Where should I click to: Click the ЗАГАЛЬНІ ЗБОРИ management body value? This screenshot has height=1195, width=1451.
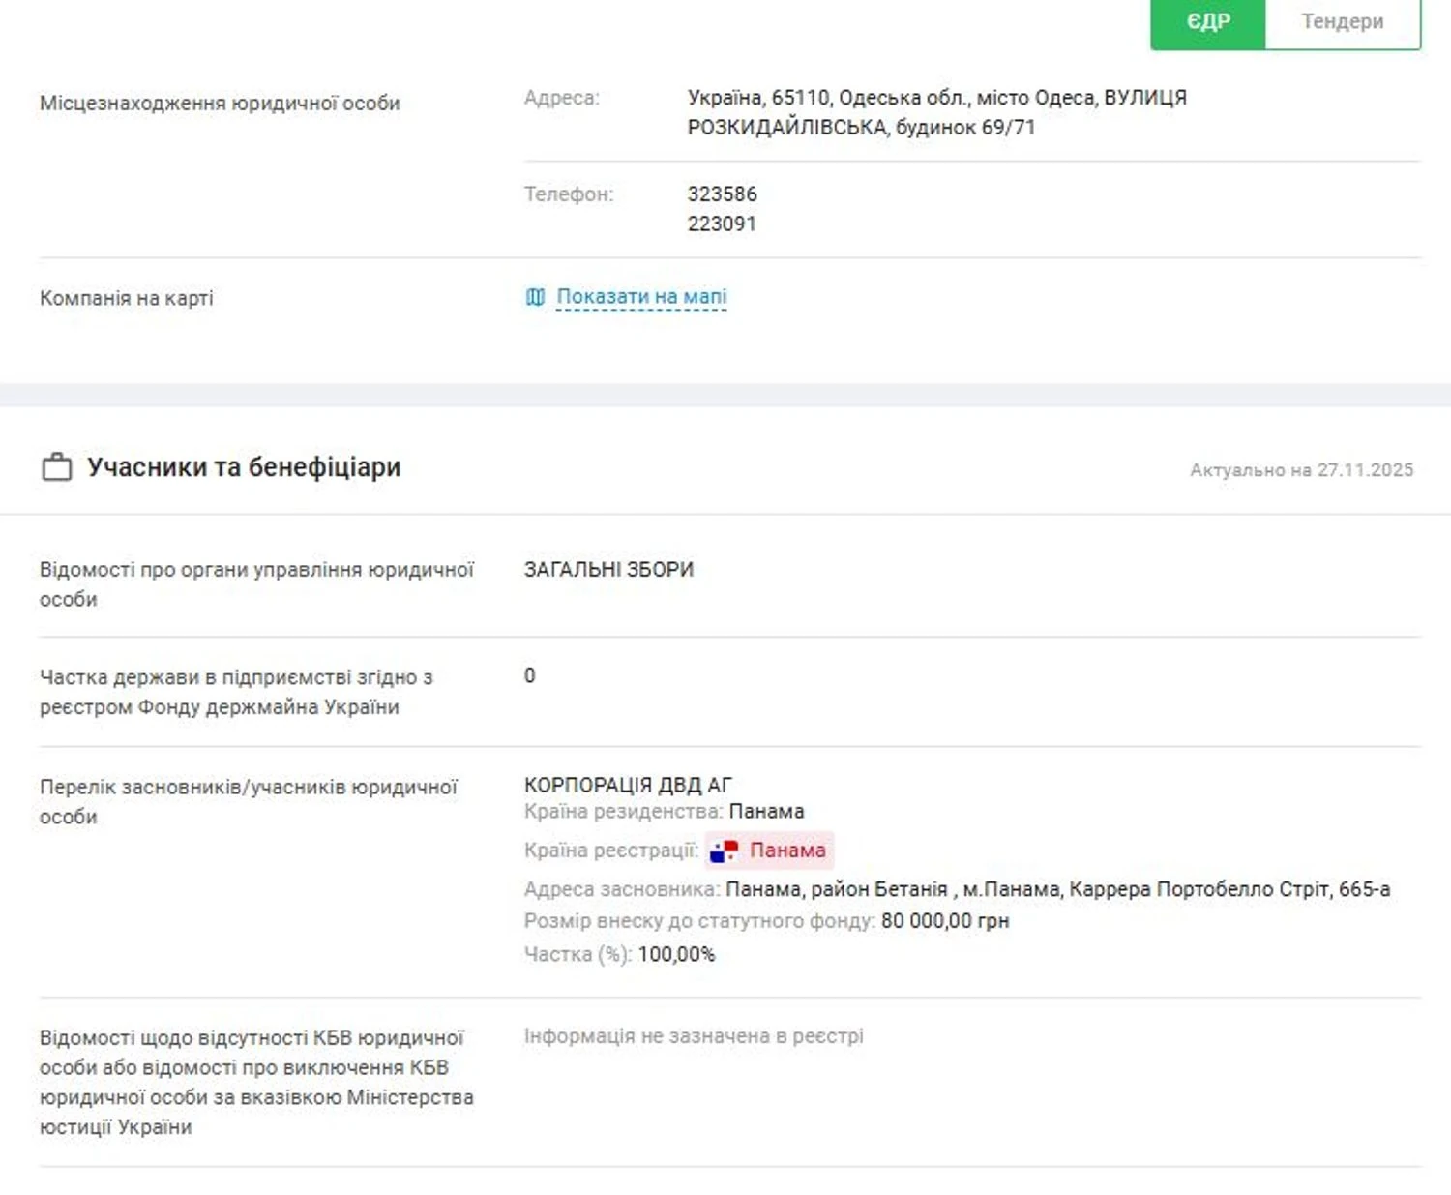(x=608, y=570)
